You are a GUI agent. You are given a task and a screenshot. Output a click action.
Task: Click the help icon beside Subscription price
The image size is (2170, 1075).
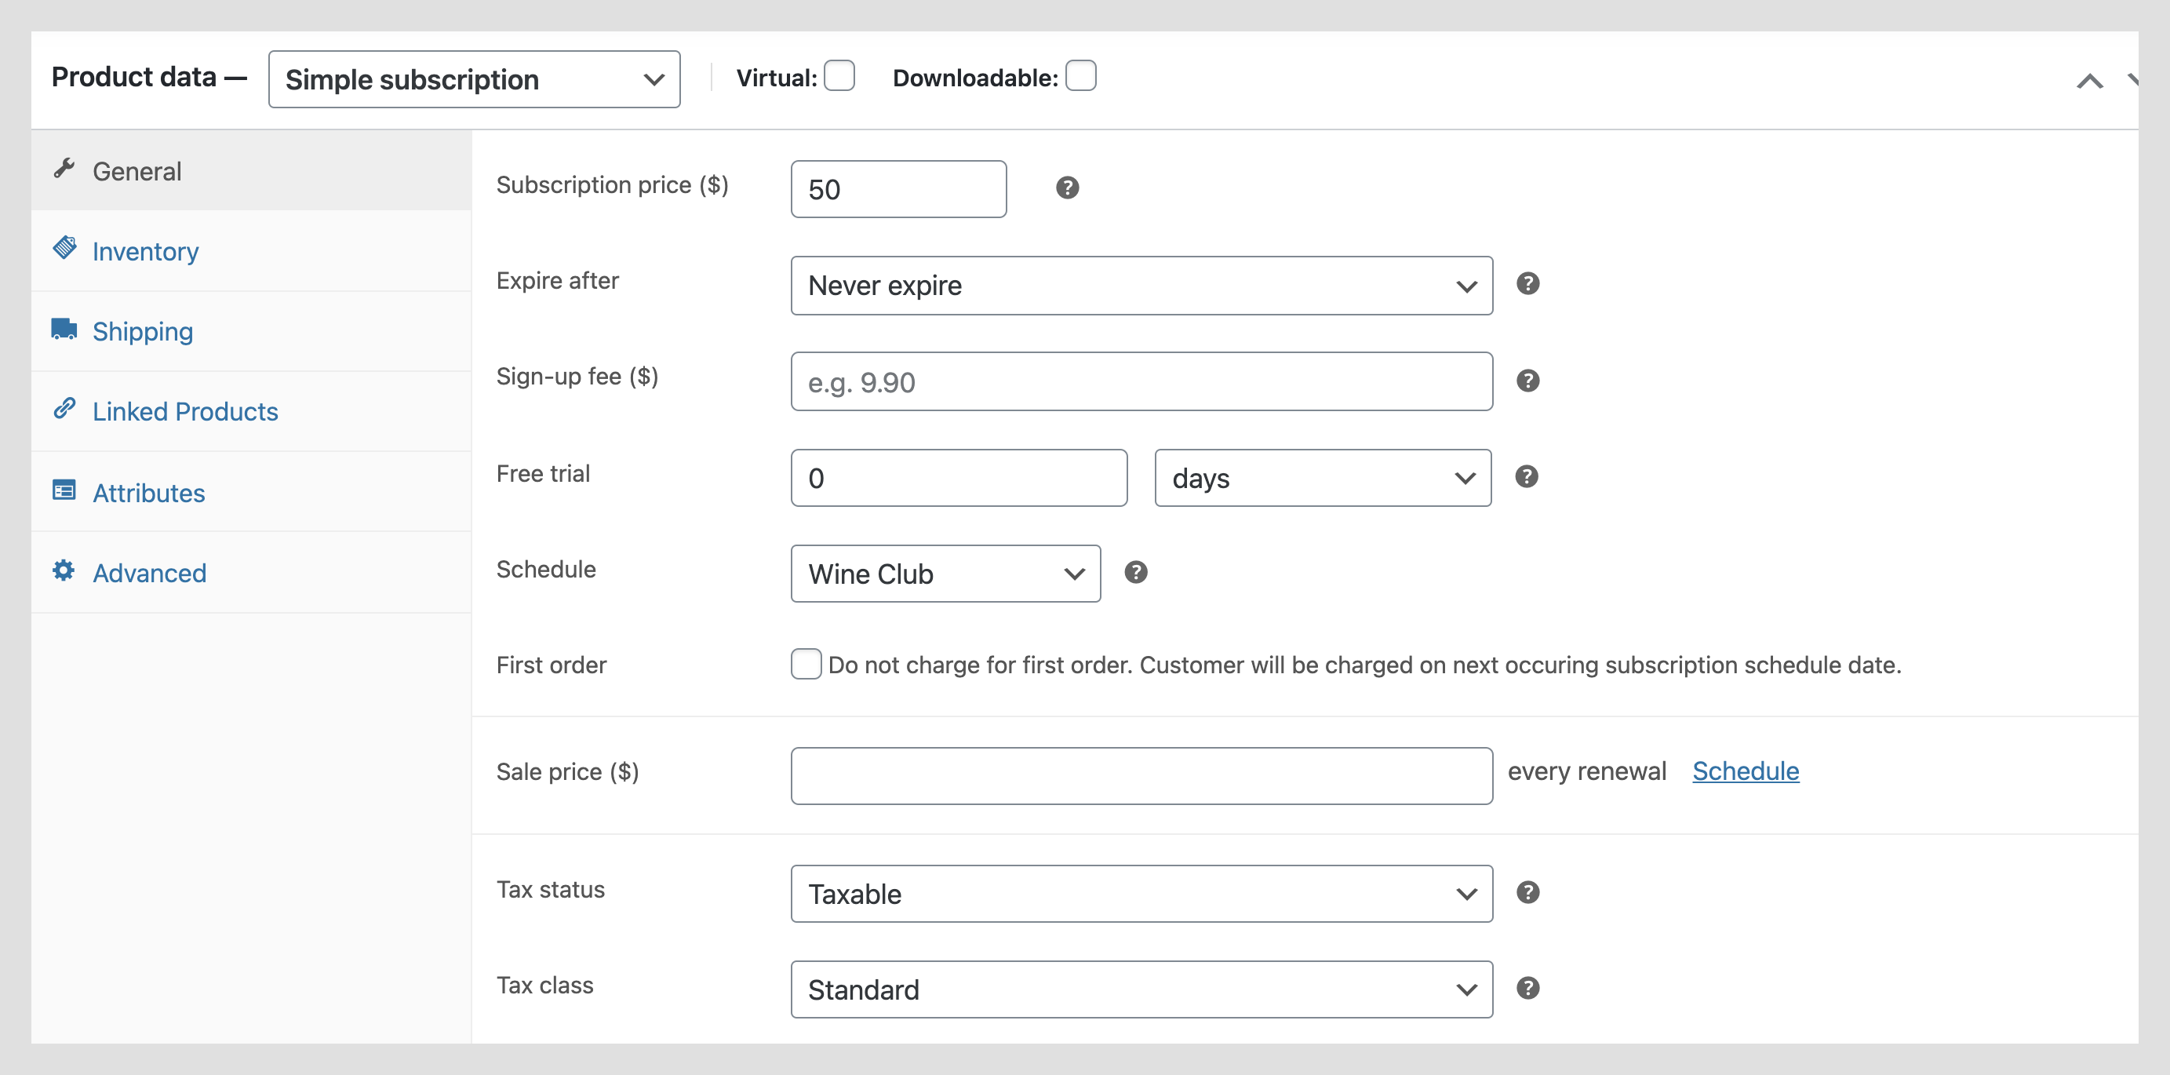[1067, 188]
